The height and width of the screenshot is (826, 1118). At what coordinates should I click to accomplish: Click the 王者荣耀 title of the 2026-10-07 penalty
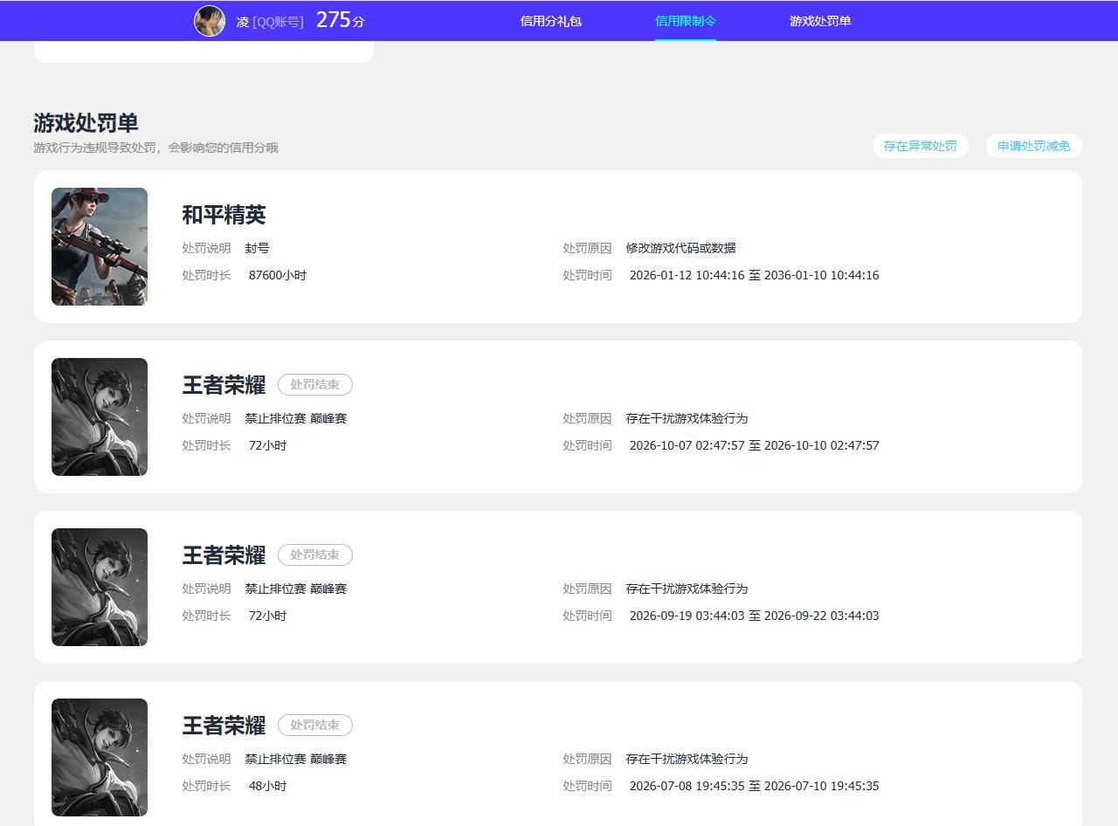(224, 385)
